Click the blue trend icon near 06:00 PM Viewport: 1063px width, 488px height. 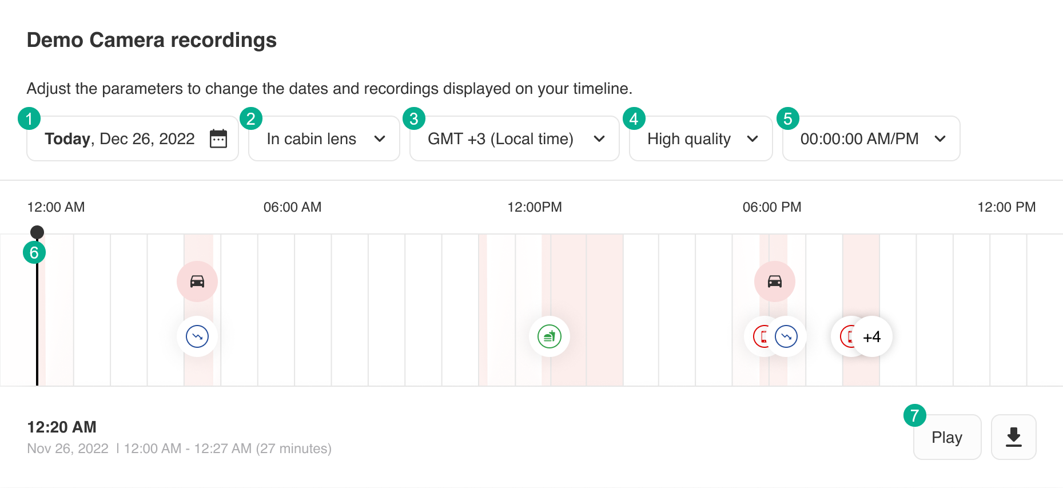click(x=787, y=336)
